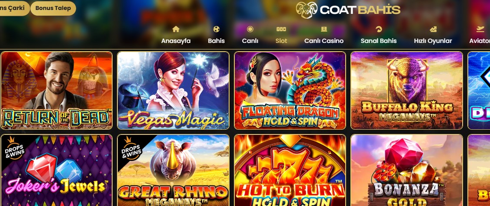Click the Canlı Casino laptop icon
The image size is (490, 206).
(324, 29)
